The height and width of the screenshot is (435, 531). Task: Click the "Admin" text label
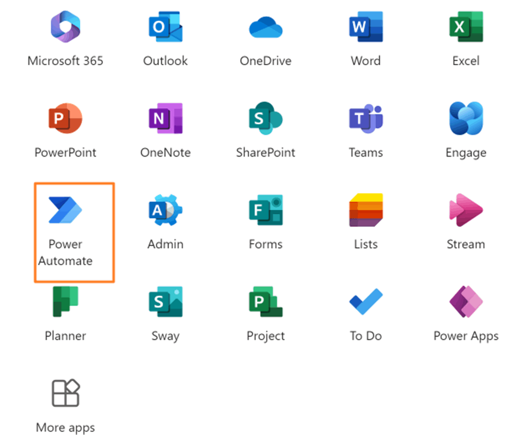click(x=166, y=244)
